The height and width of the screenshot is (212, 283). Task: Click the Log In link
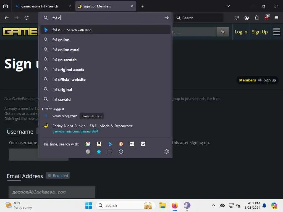(241, 32)
